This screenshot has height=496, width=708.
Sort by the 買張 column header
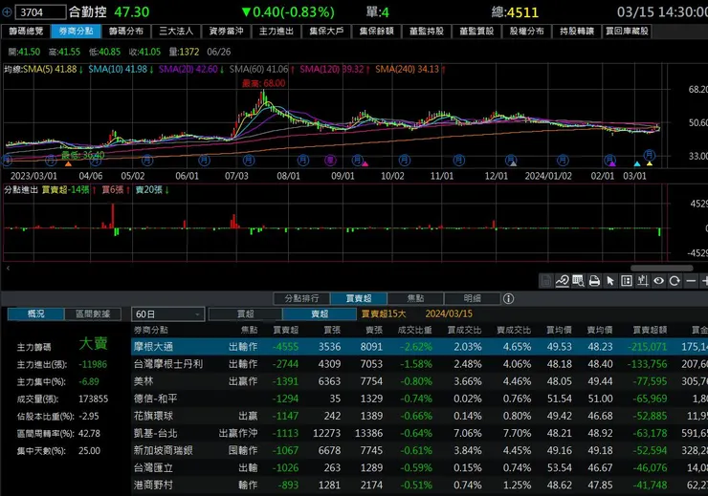click(x=332, y=330)
